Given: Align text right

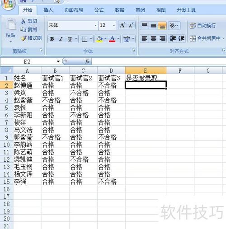Looking at the screenshot, I should click(x=162, y=38).
